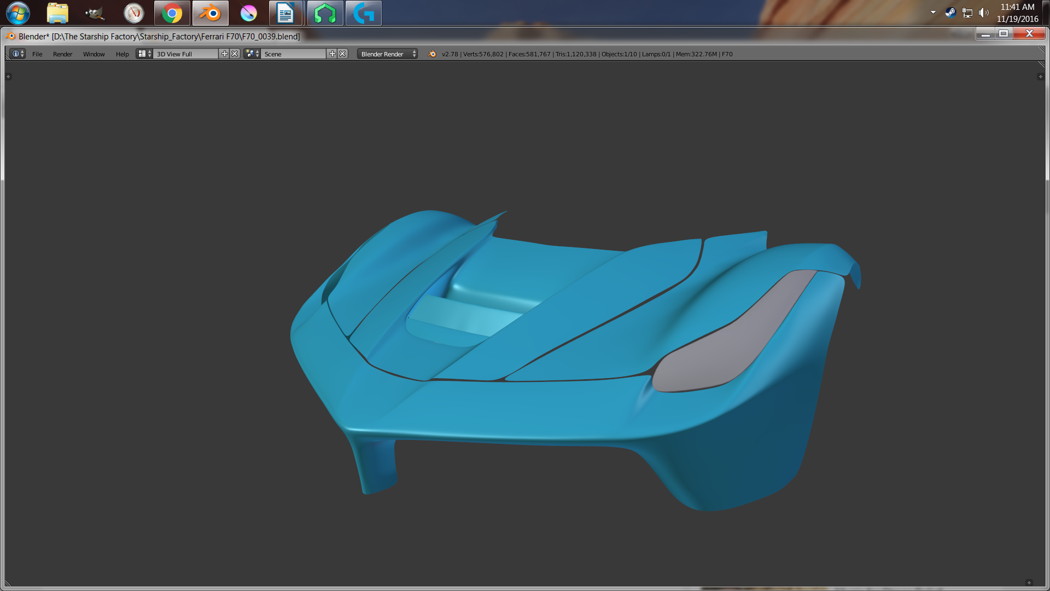
Task: Select the blue car body mesh
Action: (x=547, y=405)
